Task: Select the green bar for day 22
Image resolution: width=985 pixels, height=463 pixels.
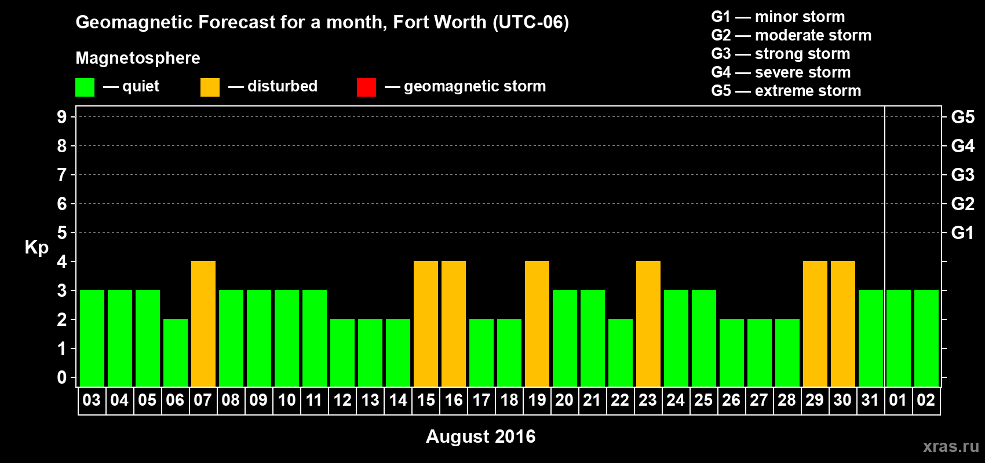Action: [621, 352]
